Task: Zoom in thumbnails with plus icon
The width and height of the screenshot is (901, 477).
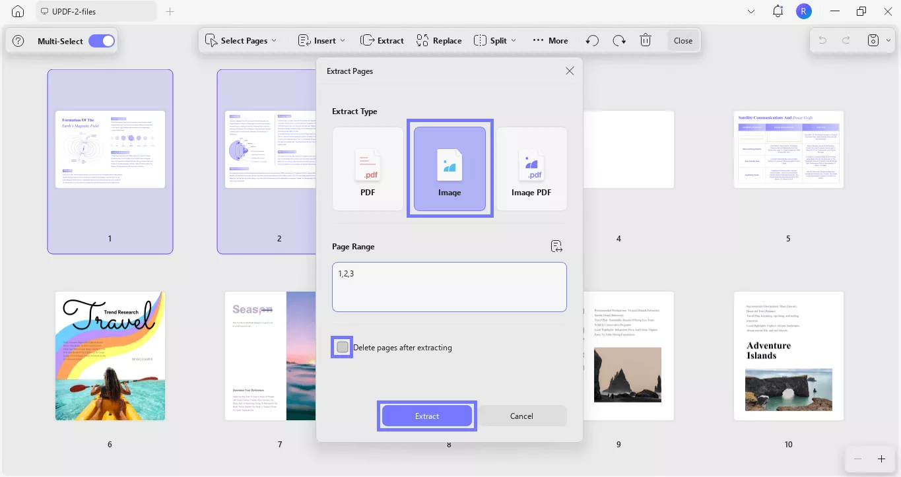Action: click(881, 459)
